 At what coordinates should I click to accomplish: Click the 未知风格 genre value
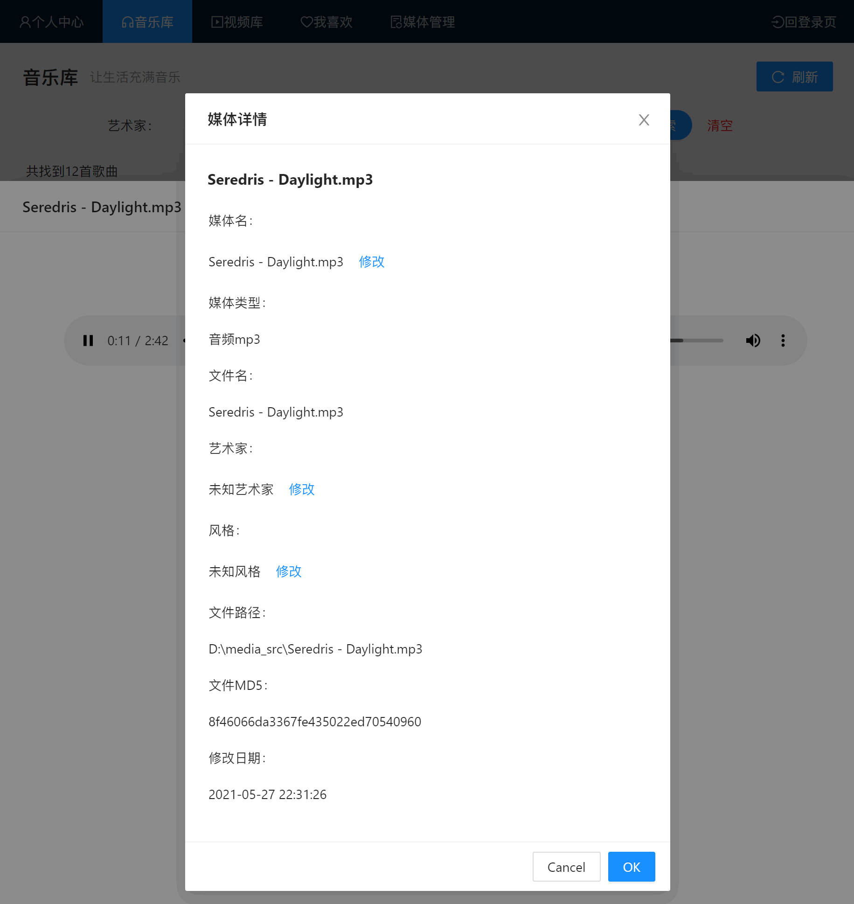tap(235, 571)
